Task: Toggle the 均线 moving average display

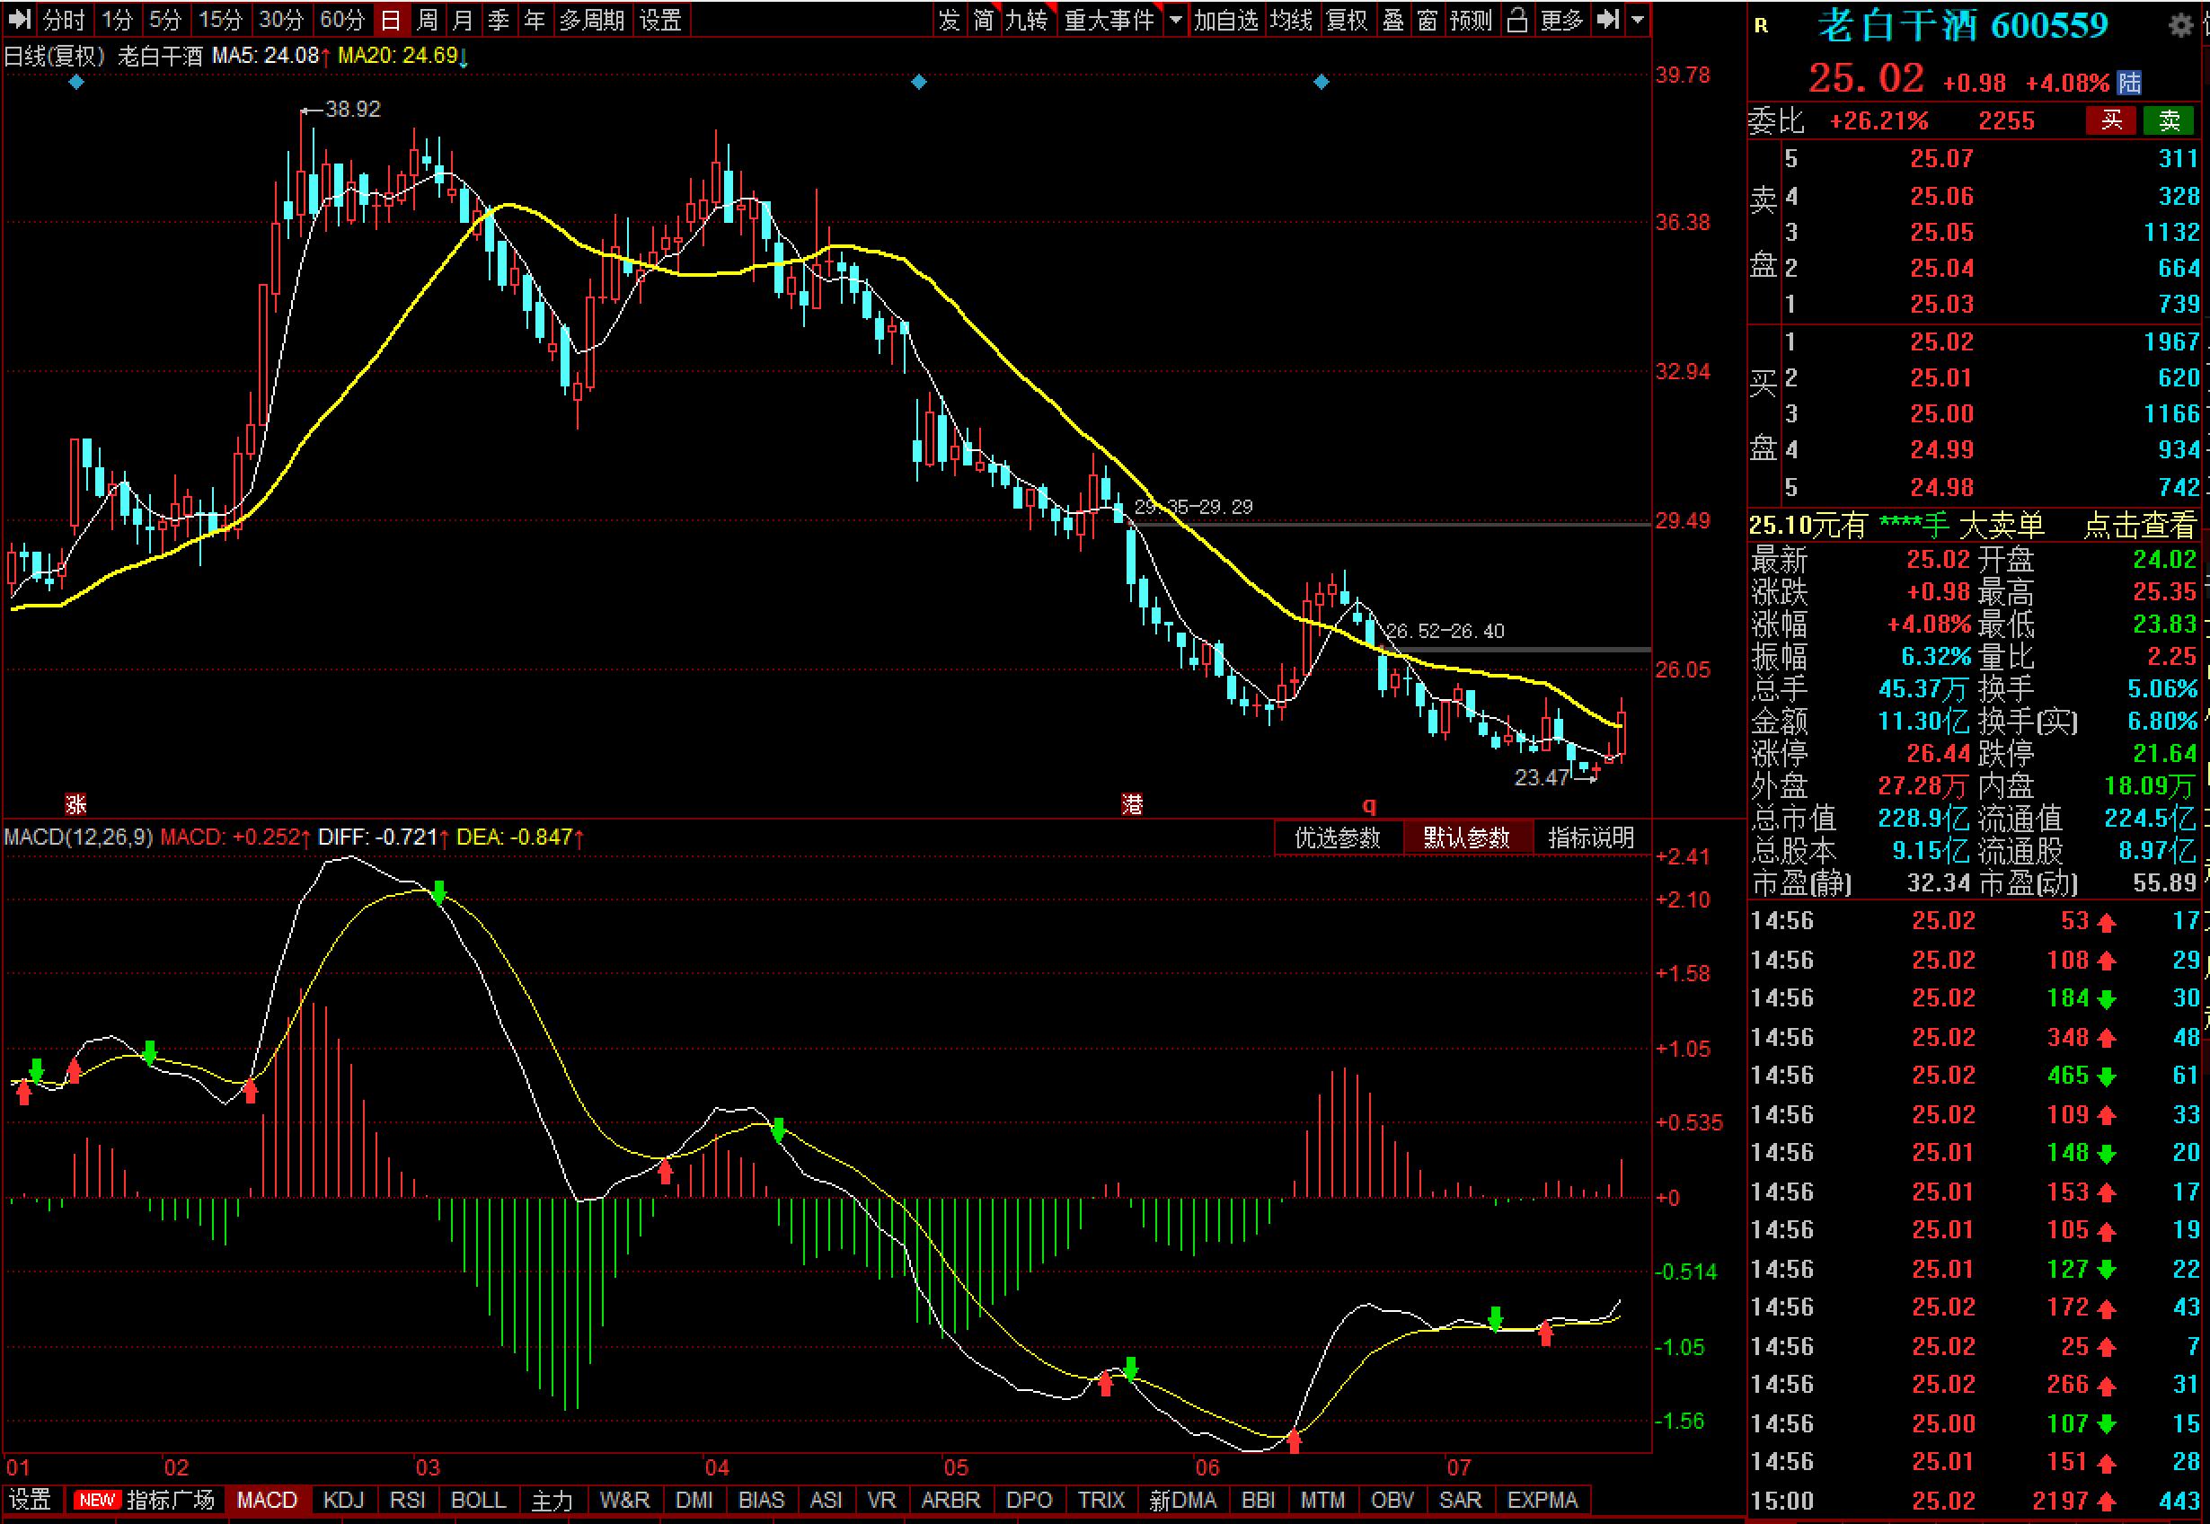Action: [x=1291, y=20]
